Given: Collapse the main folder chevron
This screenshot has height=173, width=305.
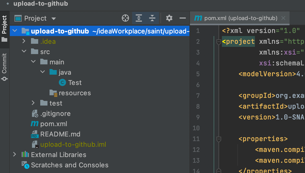Looking at the screenshot, I should point(33,62).
